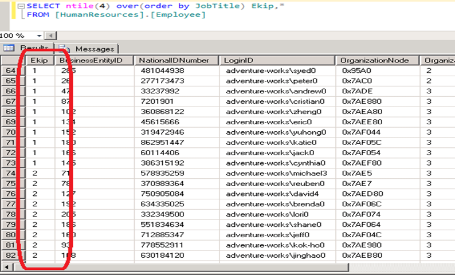The height and width of the screenshot is (275, 455).
Task: Click the LoginID column header
Action: [x=277, y=60]
